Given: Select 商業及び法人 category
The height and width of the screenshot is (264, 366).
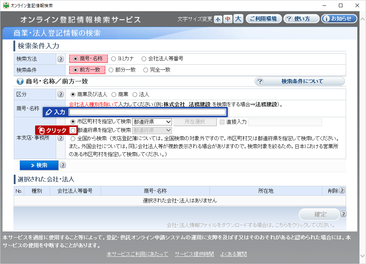Looking at the screenshot, I should pyautogui.click(x=73, y=94).
